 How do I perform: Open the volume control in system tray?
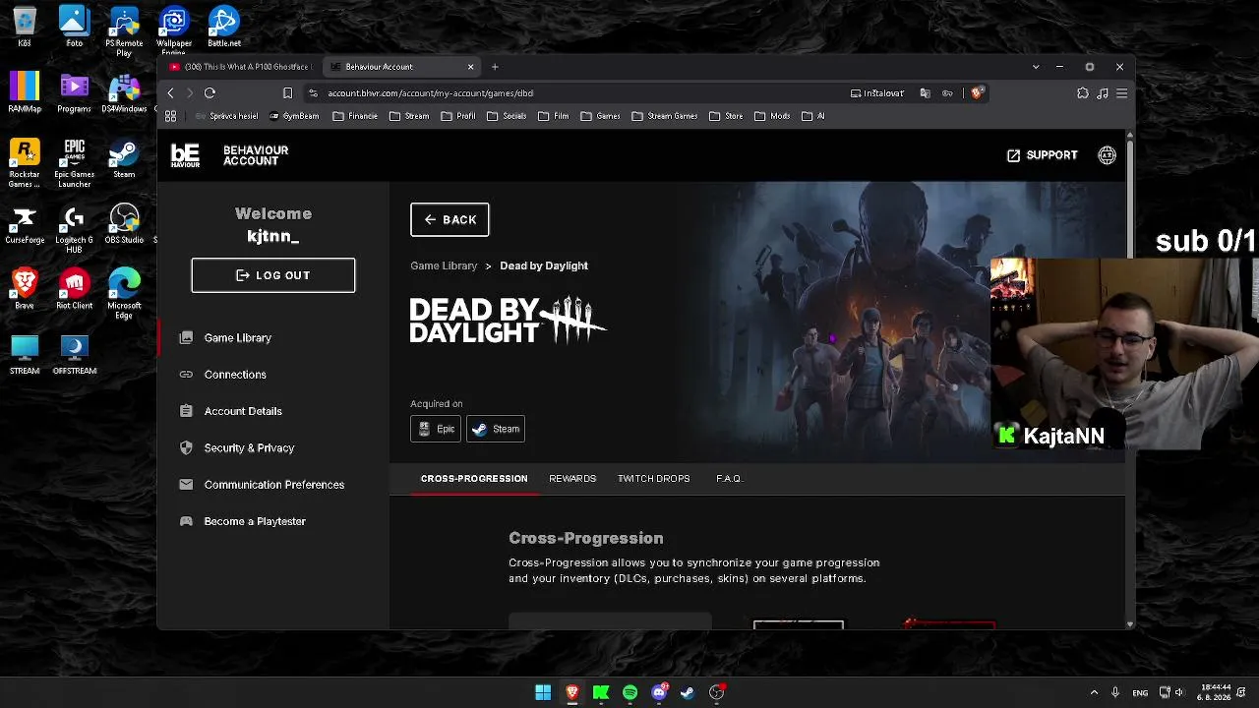click(1179, 692)
